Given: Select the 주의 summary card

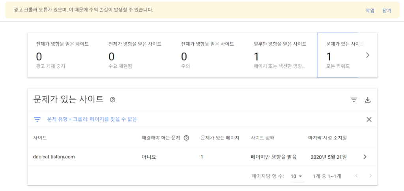Looking at the screenshot, I should click(208, 55).
